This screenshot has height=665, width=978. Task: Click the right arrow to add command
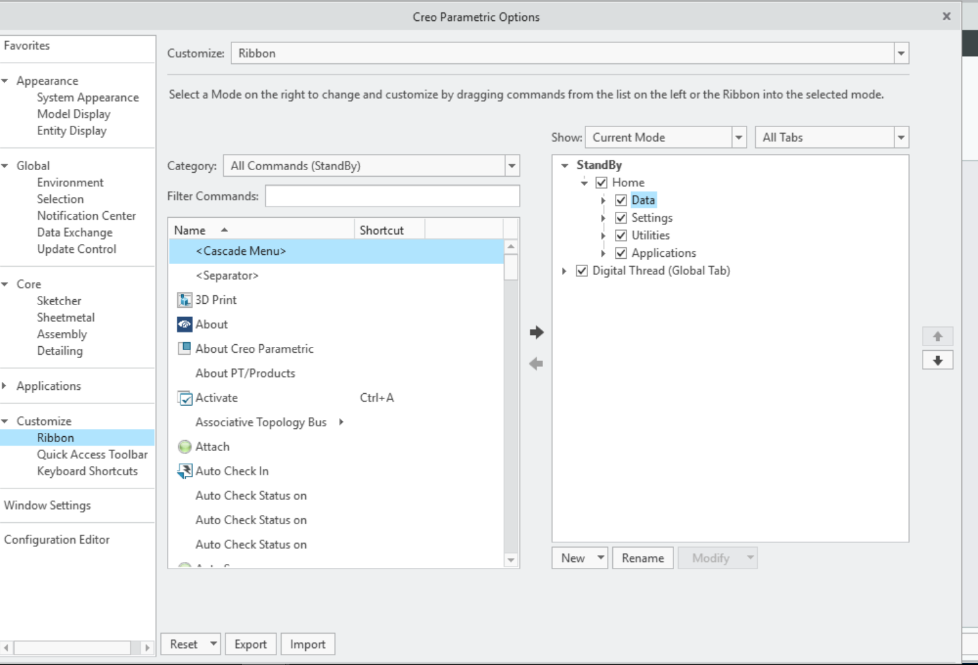tap(536, 332)
